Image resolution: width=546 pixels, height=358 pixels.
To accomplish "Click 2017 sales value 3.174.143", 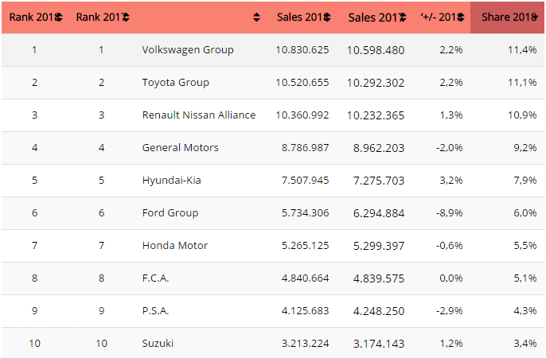I will pyautogui.click(x=379, y=344).
